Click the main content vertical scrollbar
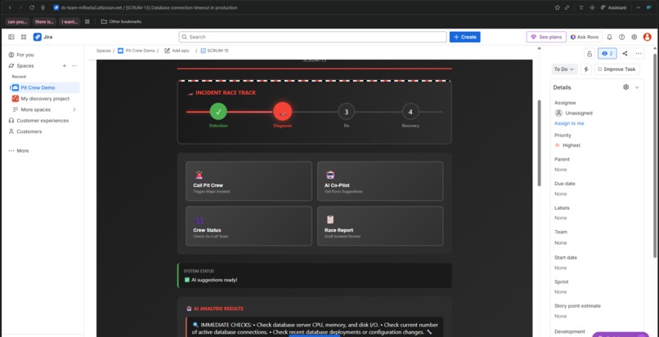 pyautogui.click(x=540, y=143)
